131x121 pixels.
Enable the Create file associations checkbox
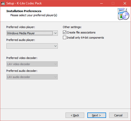64,32
